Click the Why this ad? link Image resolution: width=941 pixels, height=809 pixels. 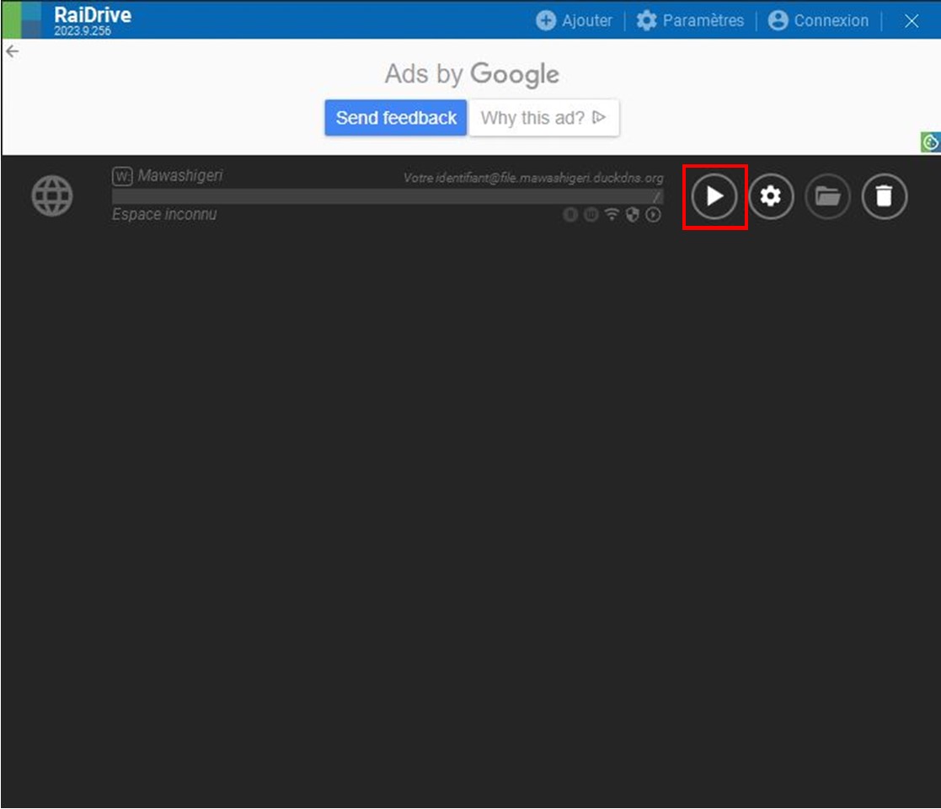click(x=543, y=118)
